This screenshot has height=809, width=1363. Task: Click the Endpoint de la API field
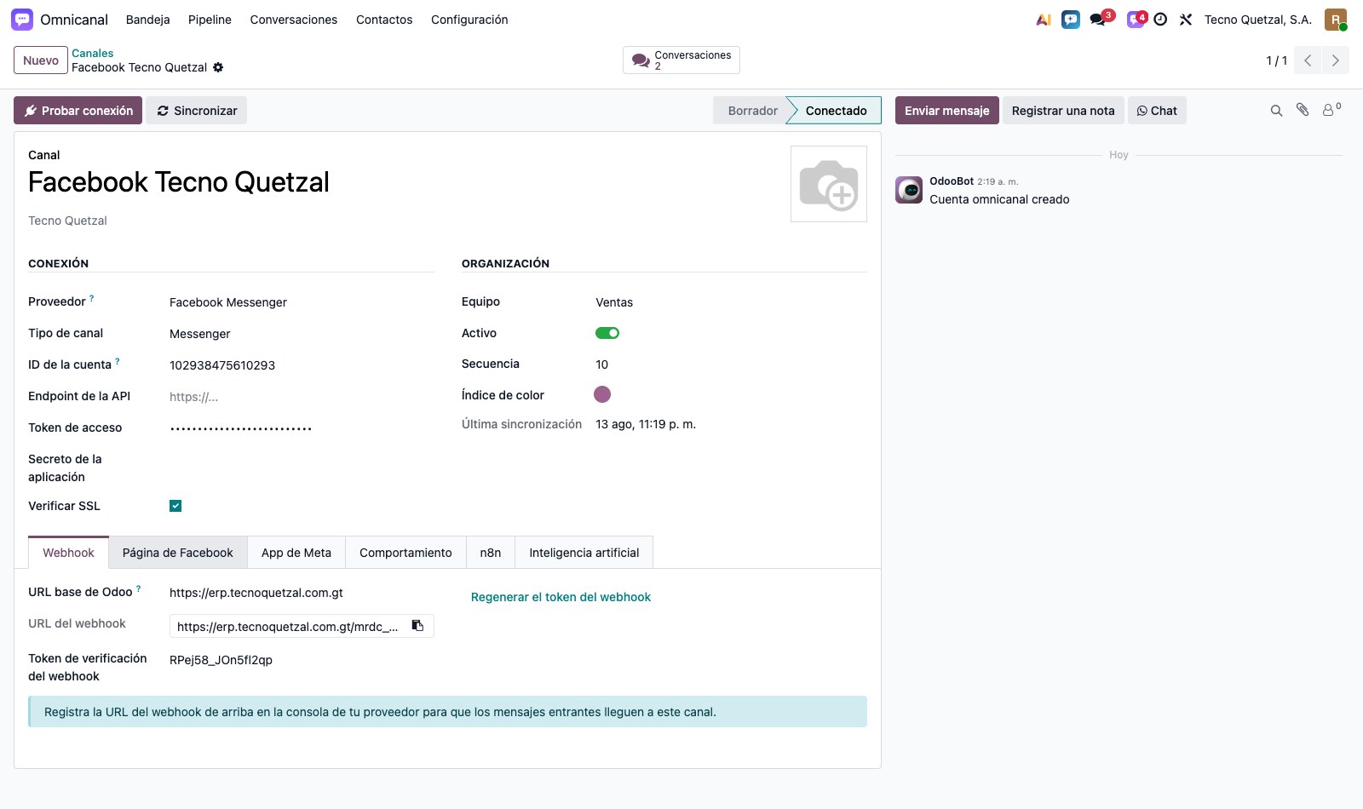[302, 397]
